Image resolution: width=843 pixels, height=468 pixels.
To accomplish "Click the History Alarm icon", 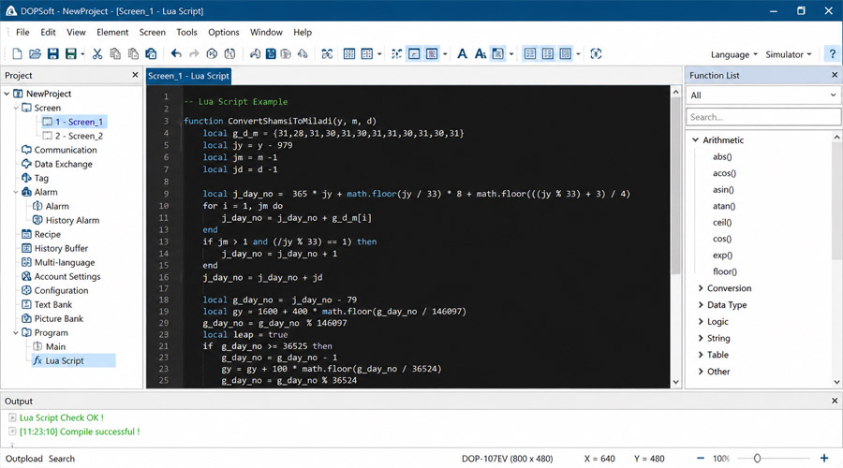I will pyautogui.click(x=37, y=220).
